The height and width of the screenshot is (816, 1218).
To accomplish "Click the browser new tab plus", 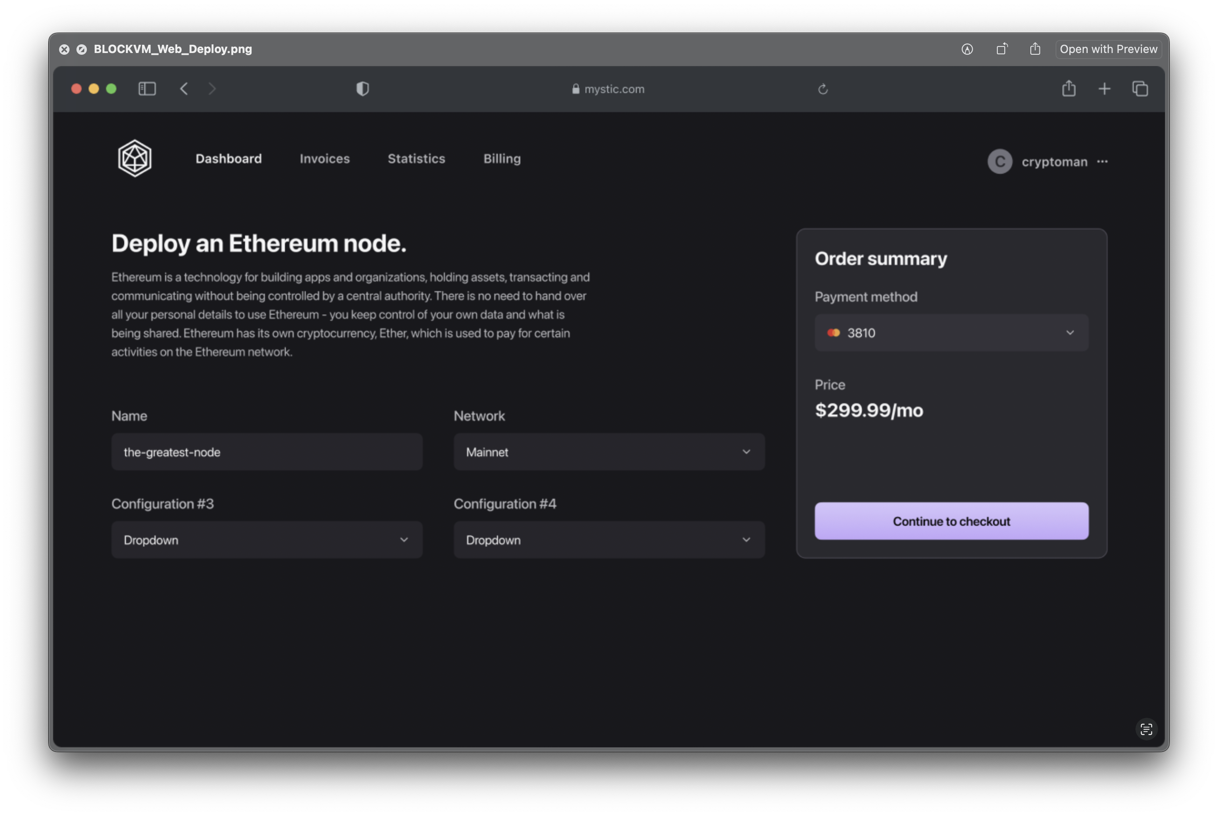I will [1104, 89].
